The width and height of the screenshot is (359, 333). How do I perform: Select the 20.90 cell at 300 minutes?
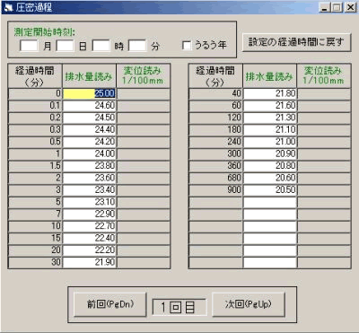[x=270, y=153]
